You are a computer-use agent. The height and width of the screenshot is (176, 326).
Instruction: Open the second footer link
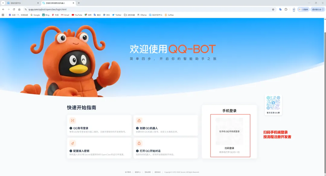[x=138, y=172]
